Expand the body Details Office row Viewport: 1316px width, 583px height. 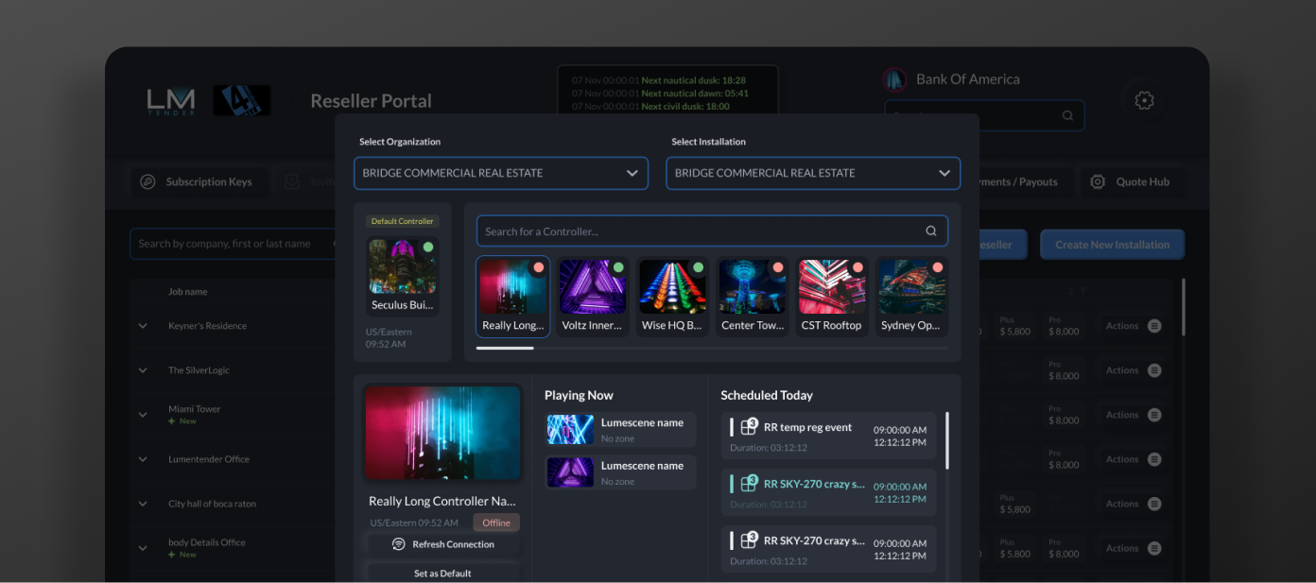click(x=144, y=548)
